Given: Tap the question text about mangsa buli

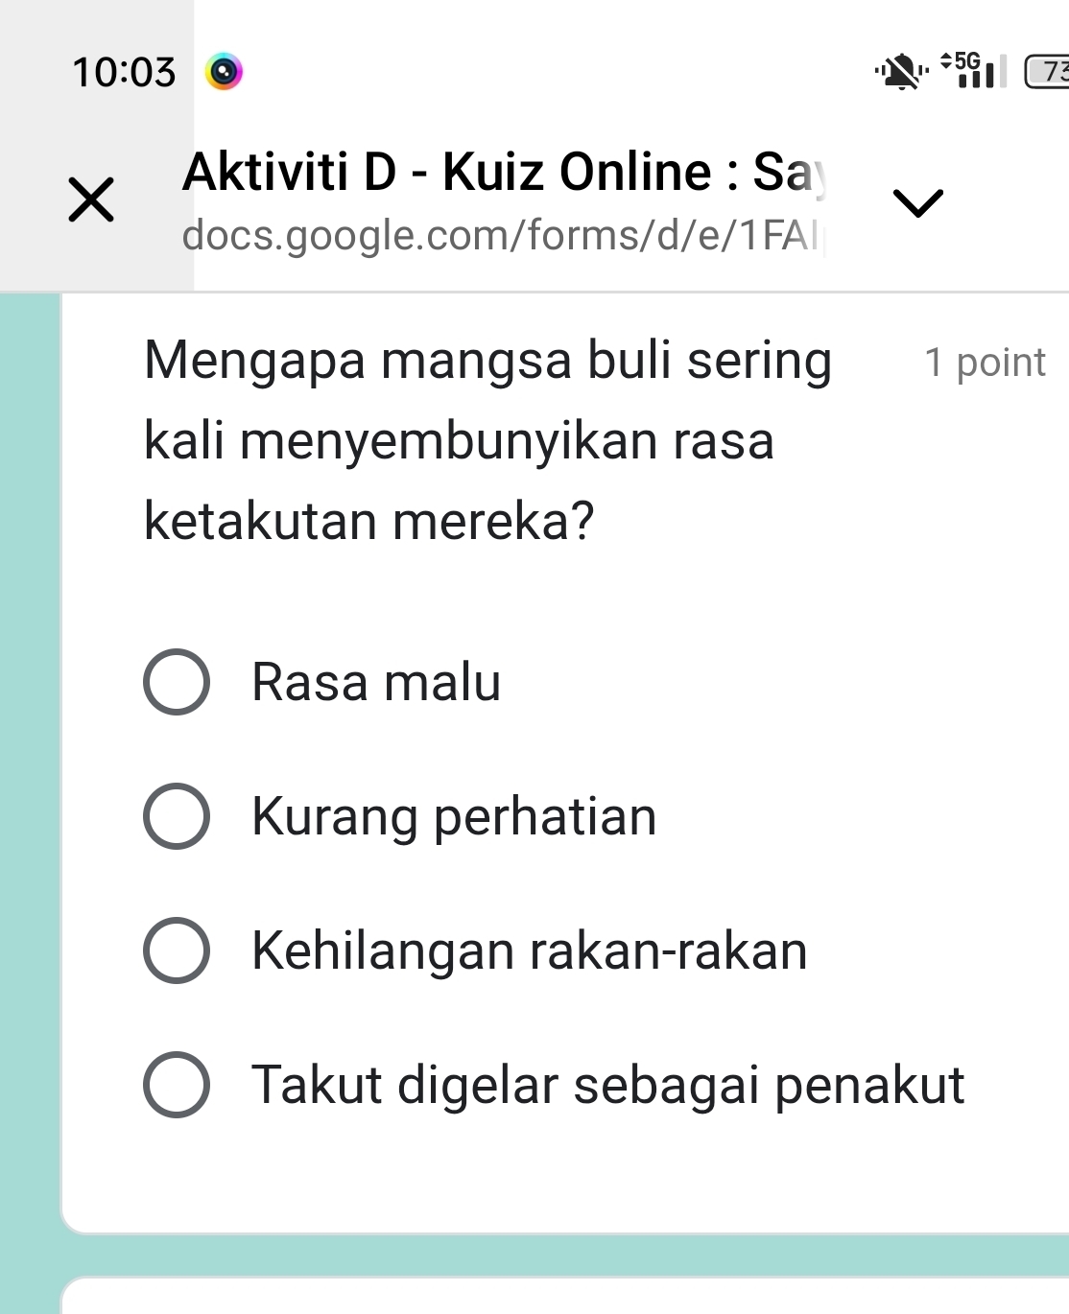Looking at the screenshot, I should pos(487,440).
